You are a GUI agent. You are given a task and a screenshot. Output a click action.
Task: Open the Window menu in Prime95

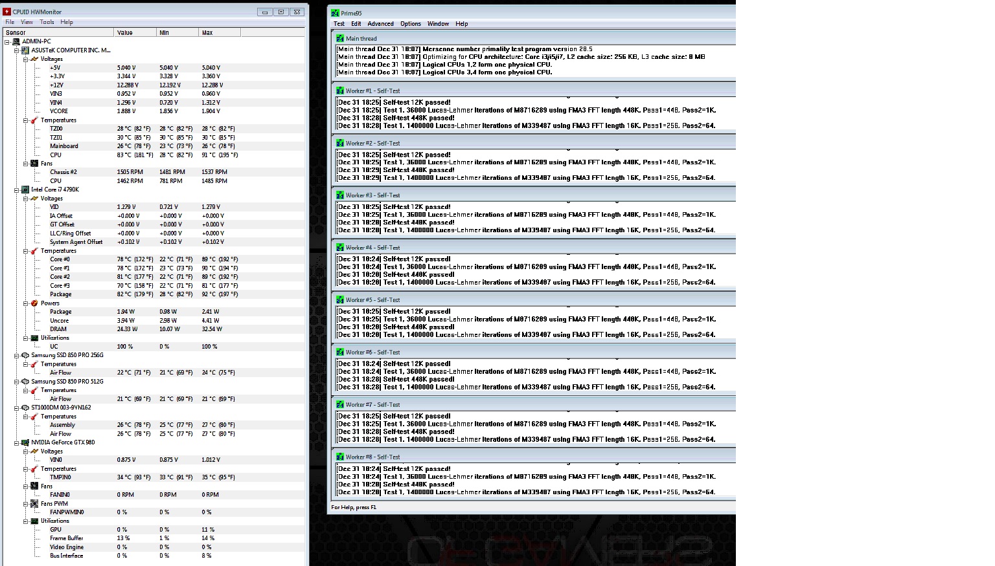point(438,24)
